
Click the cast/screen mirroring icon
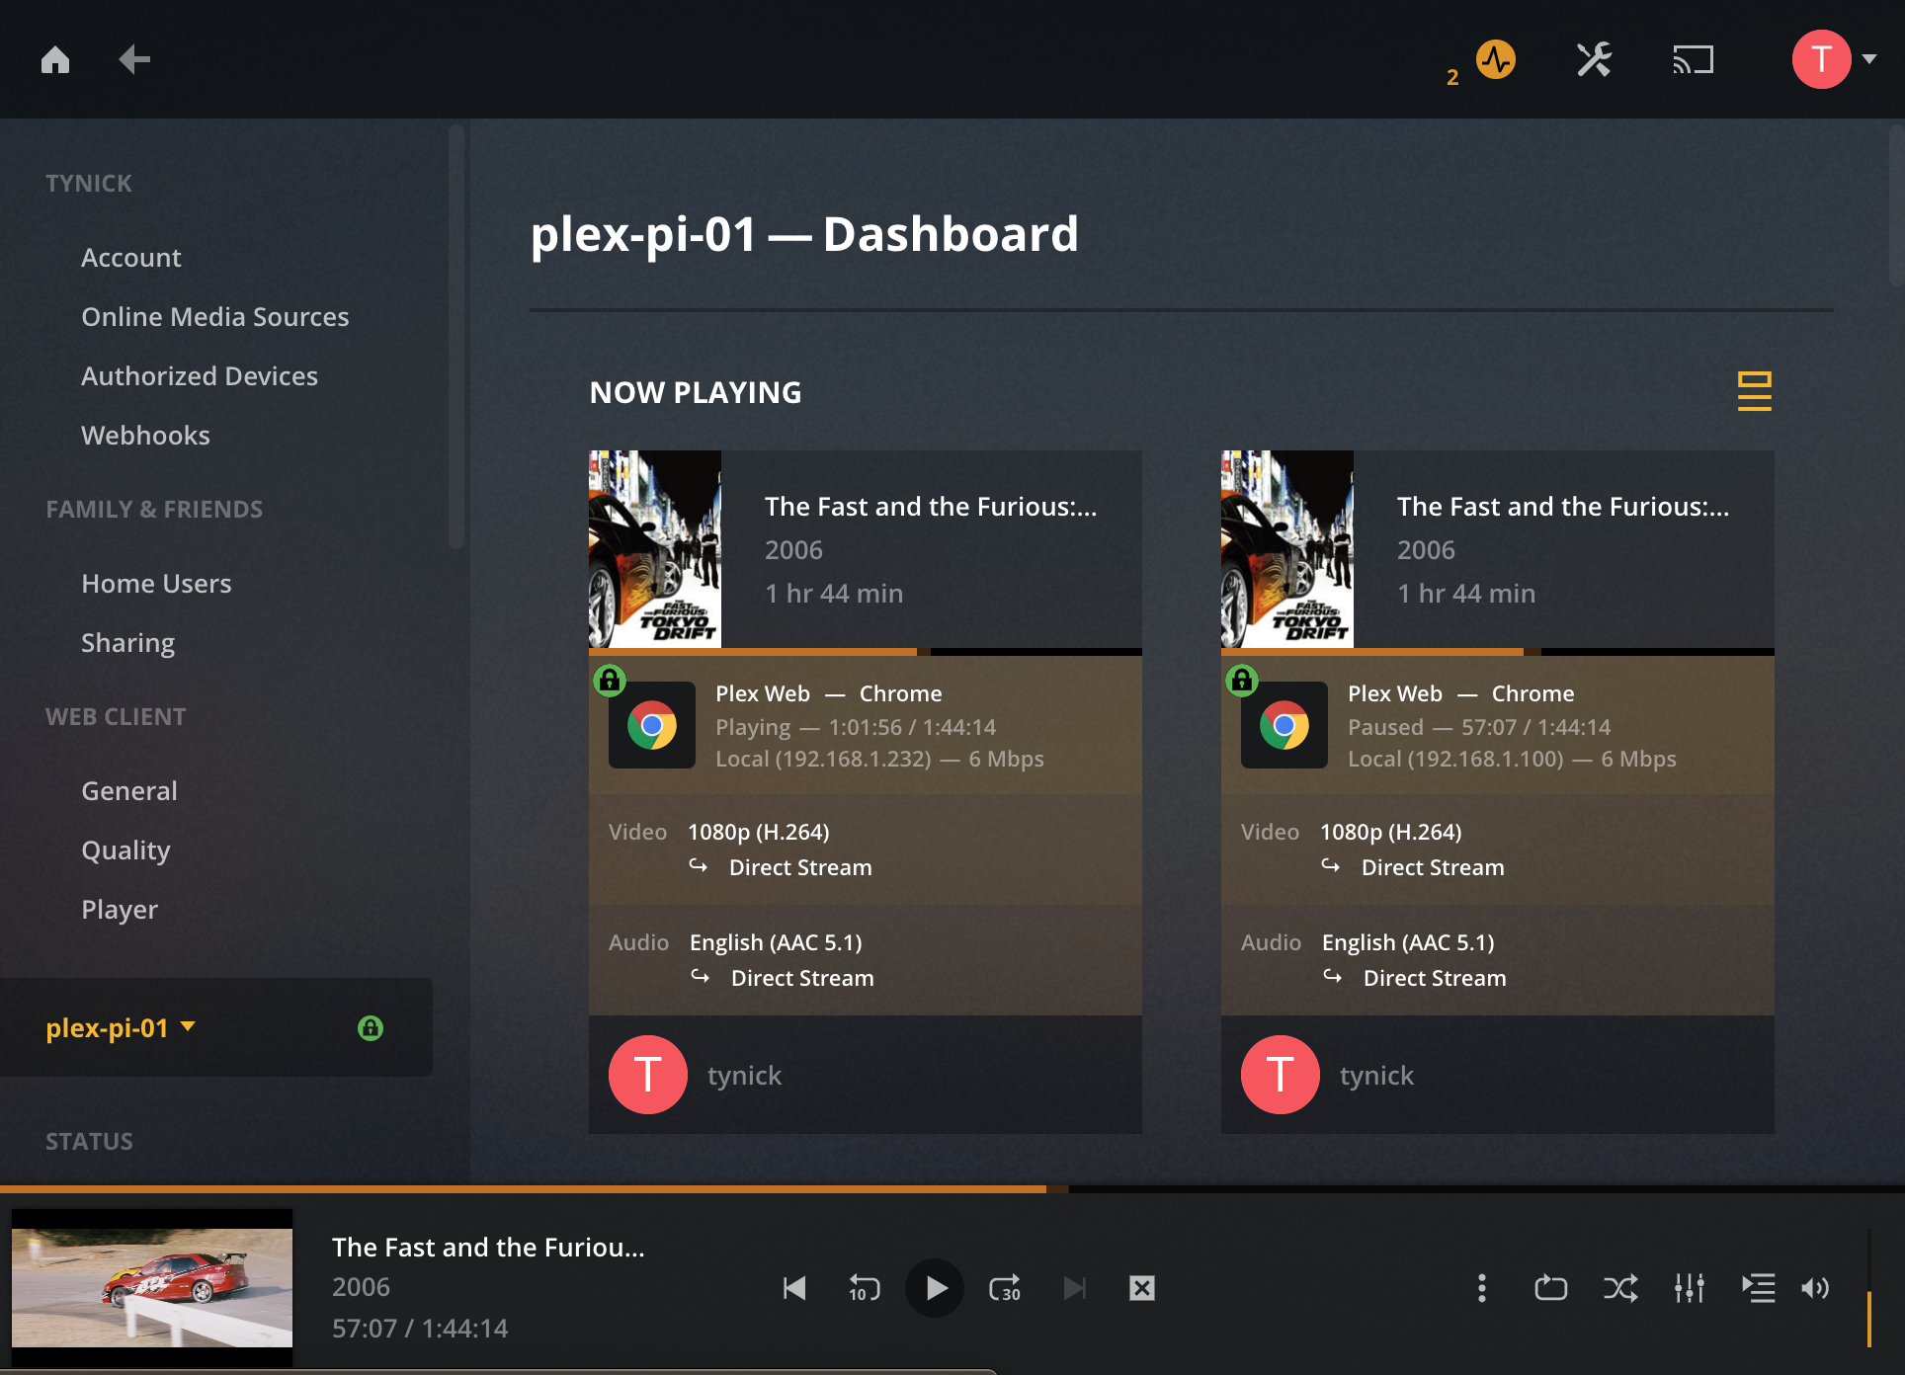tap(1692, 59)
